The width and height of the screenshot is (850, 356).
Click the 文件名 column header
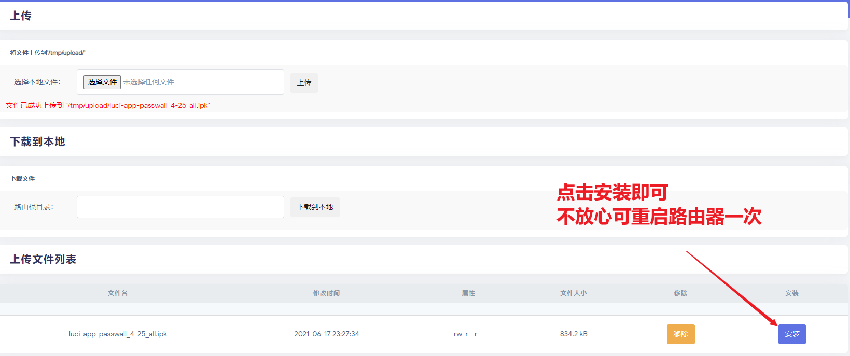click(118, 293)
